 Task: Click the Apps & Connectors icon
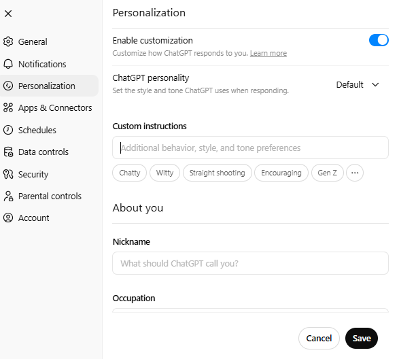tap(8, 107)
